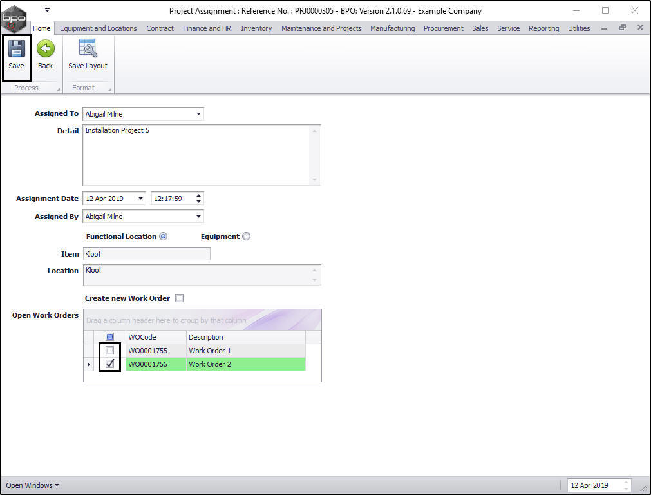Increase the assignment time with up spinner
This screenshot has height=495, width=651.
tap(199, 195)
